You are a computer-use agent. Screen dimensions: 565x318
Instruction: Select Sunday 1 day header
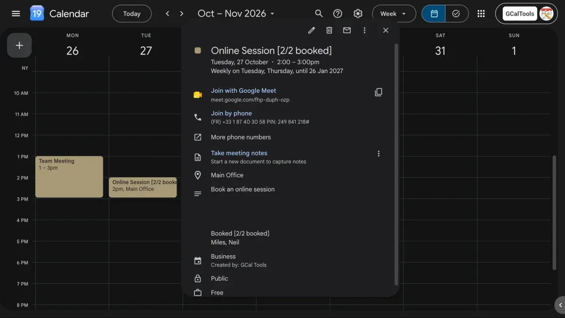pyautogui.click(x=514, y=46)
